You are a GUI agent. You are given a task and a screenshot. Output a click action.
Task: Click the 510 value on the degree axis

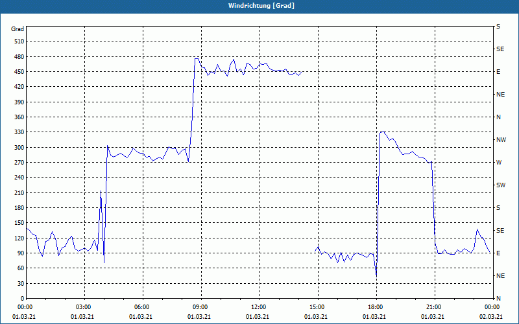click(x=19, y=41)
